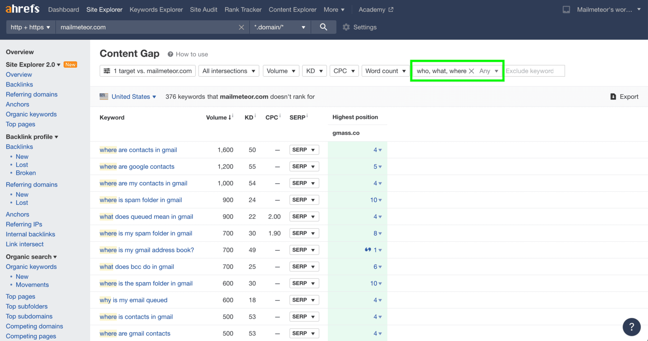The image size is (648, 341).
Task: Open the More menu in top navigation
Action: click(334, 9)
